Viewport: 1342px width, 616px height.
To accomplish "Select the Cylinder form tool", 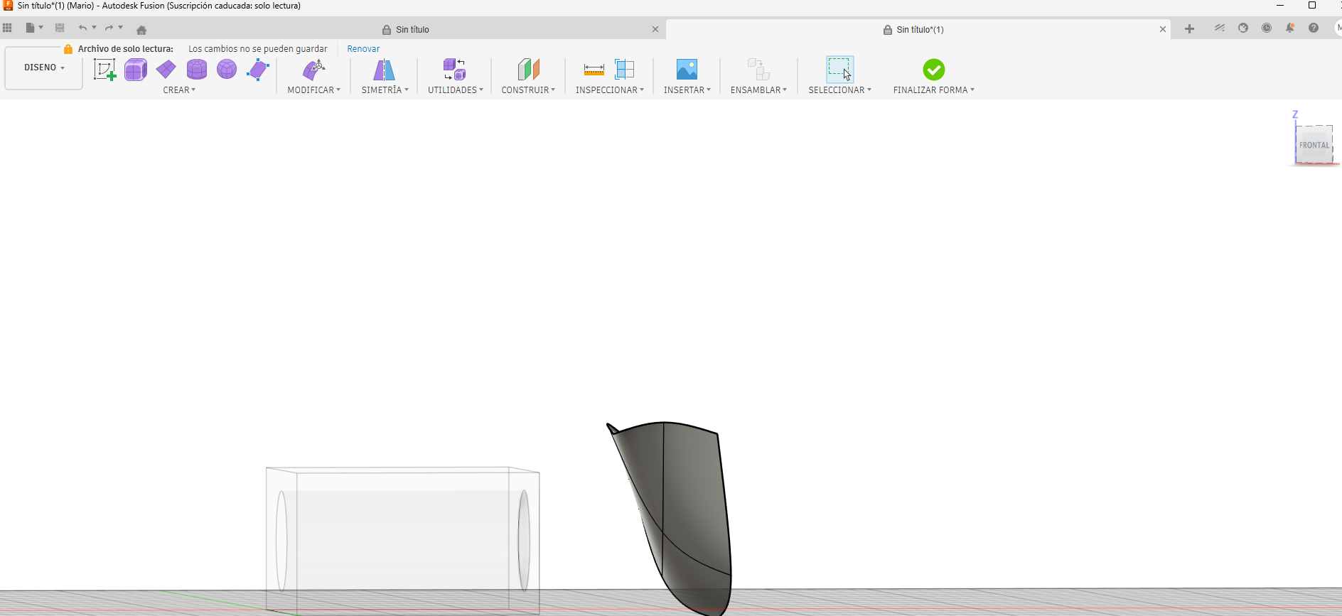I will 196,70.
